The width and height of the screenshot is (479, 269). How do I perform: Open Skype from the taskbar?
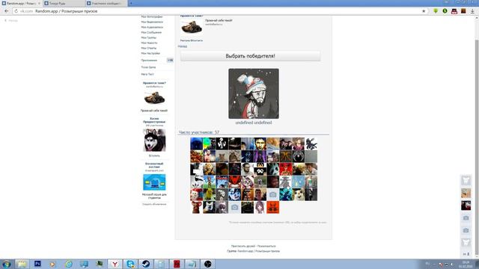tap(130, 264)
